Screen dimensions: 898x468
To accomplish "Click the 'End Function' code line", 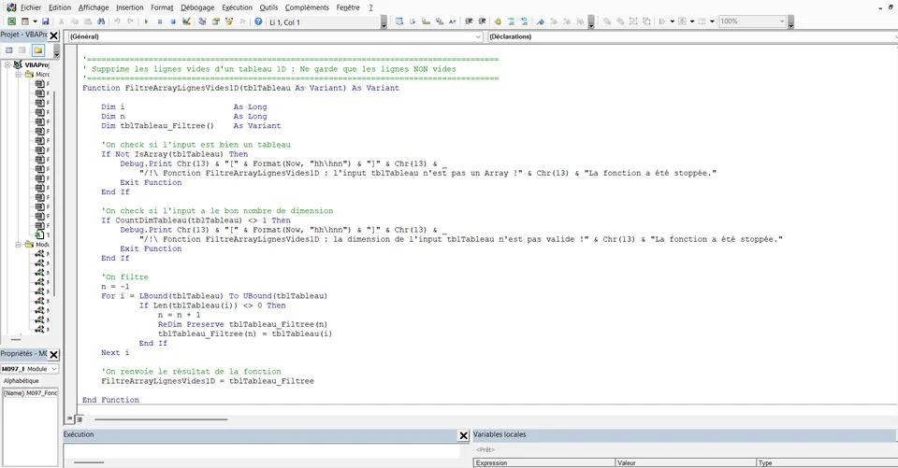I will 110,400.
